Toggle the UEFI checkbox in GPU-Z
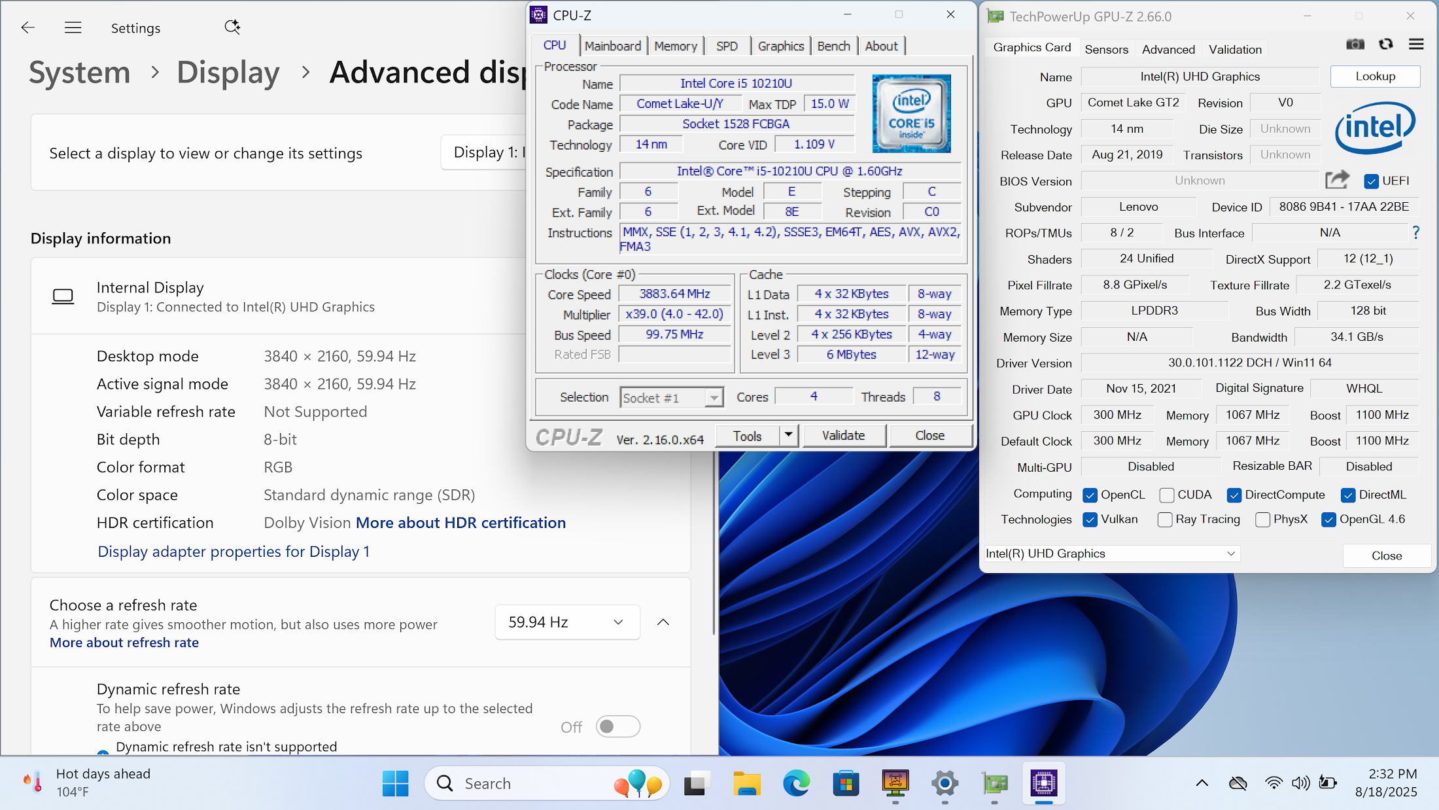 click(1372, 181)
